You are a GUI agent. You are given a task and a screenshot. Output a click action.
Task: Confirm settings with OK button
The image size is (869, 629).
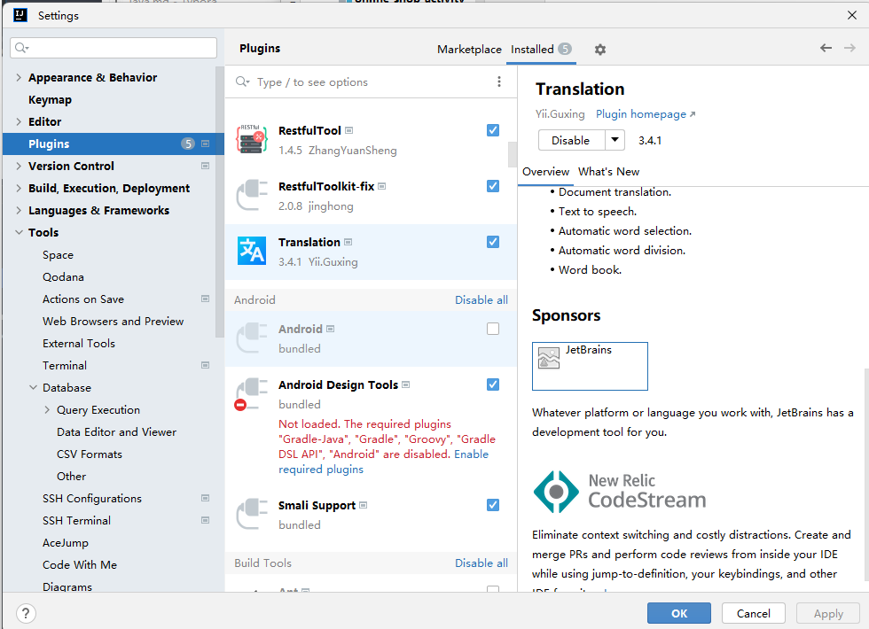pyautogui.click(x=679, y=613)
